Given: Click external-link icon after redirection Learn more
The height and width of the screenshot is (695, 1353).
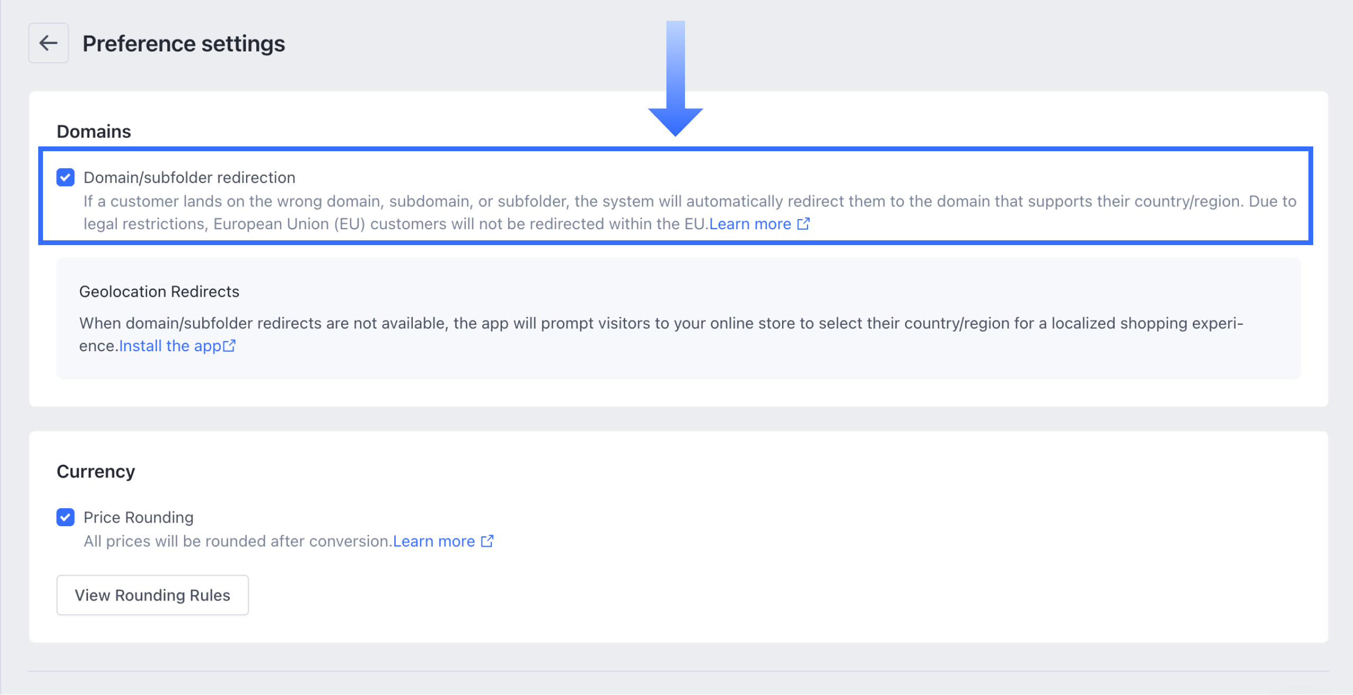Looking at the screenshot, I should 803,224.
